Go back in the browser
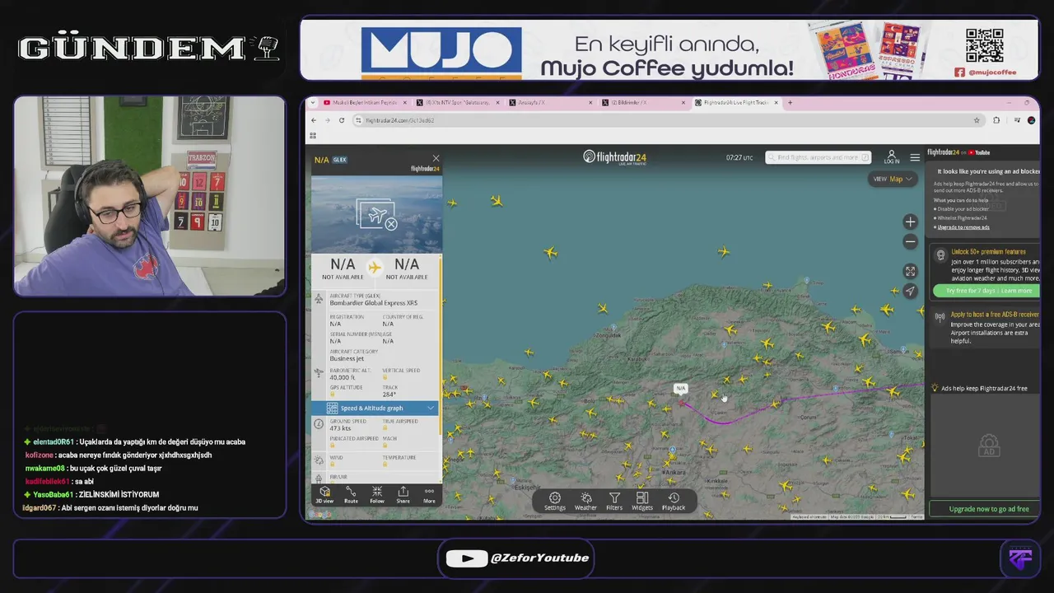Image resolution: width=1054 pixels, height=593 pixels. (313, 120)
